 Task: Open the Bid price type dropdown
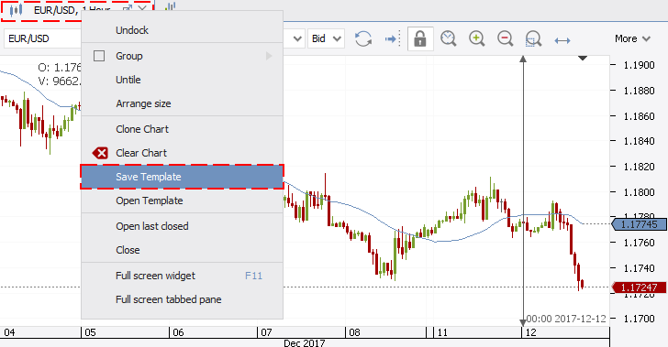pos(327,38)
